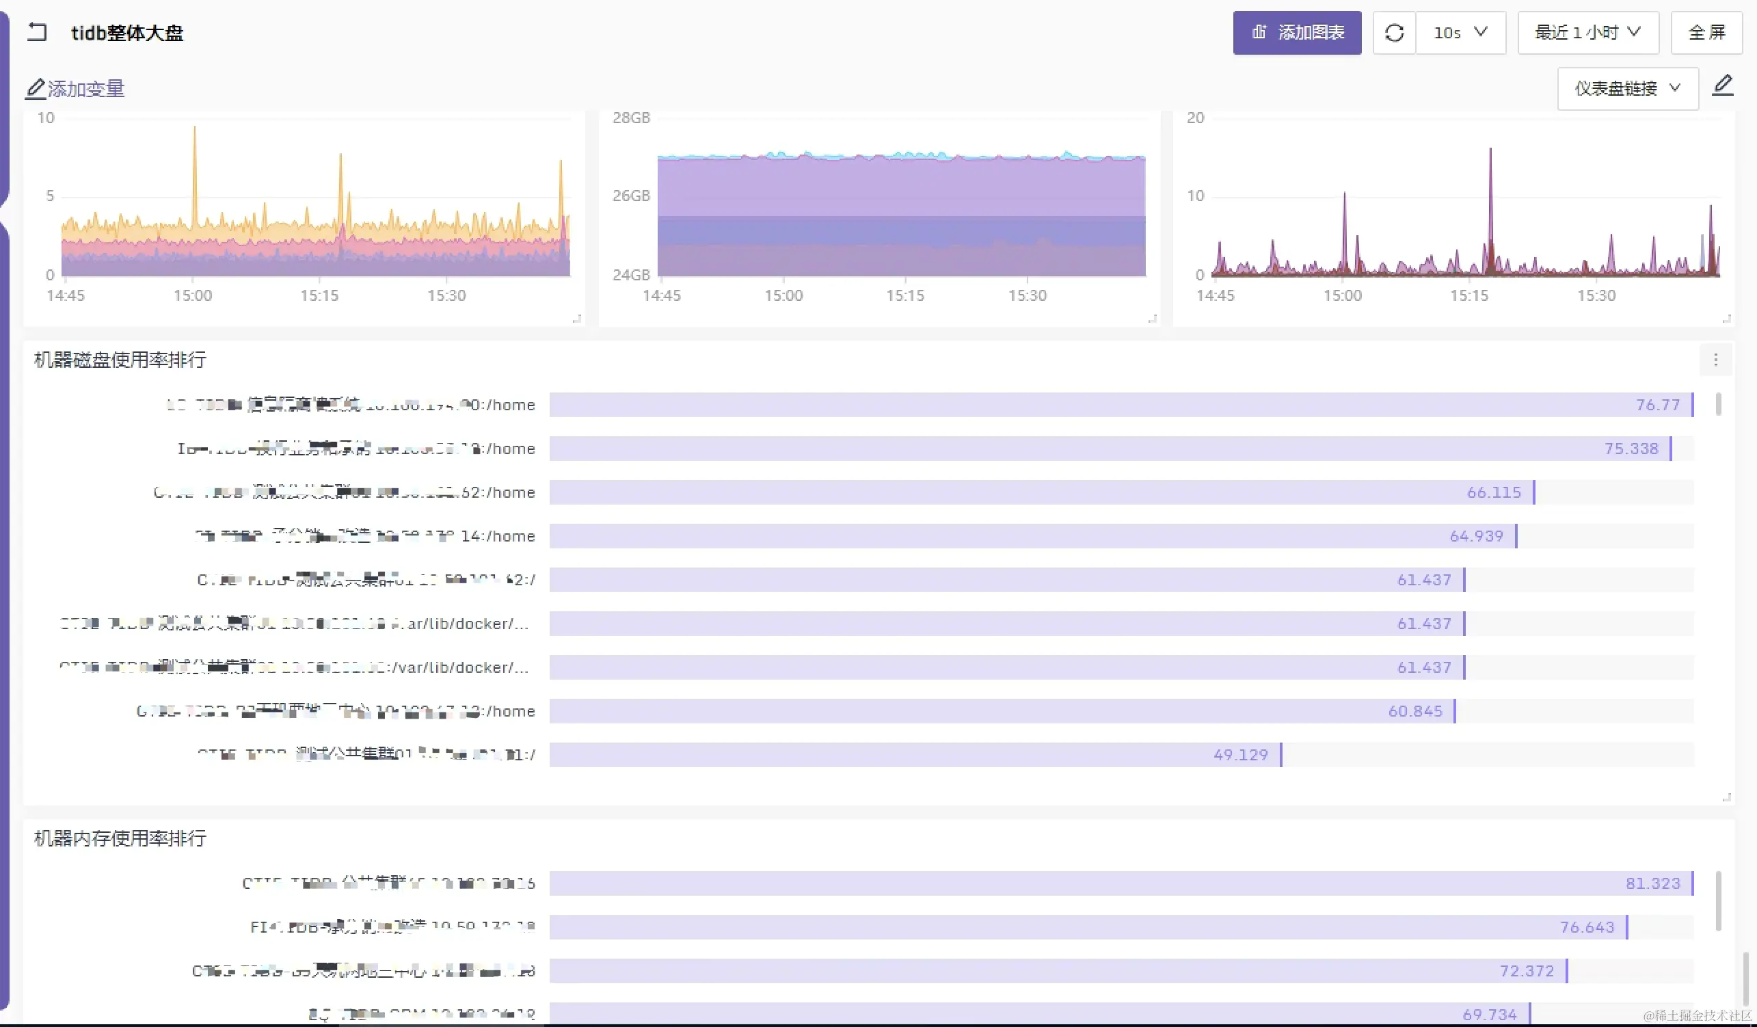Click the refresh icon button
The width and height of the screenshot is (1757, 1027).
[1394, 33]
